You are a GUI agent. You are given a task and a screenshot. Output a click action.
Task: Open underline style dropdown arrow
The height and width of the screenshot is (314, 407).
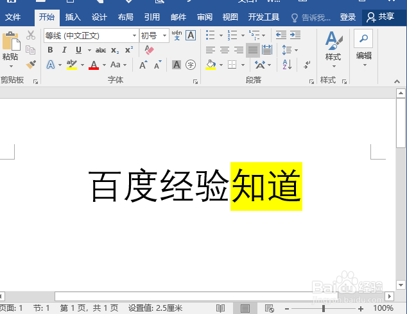click(x=89, y=50)
